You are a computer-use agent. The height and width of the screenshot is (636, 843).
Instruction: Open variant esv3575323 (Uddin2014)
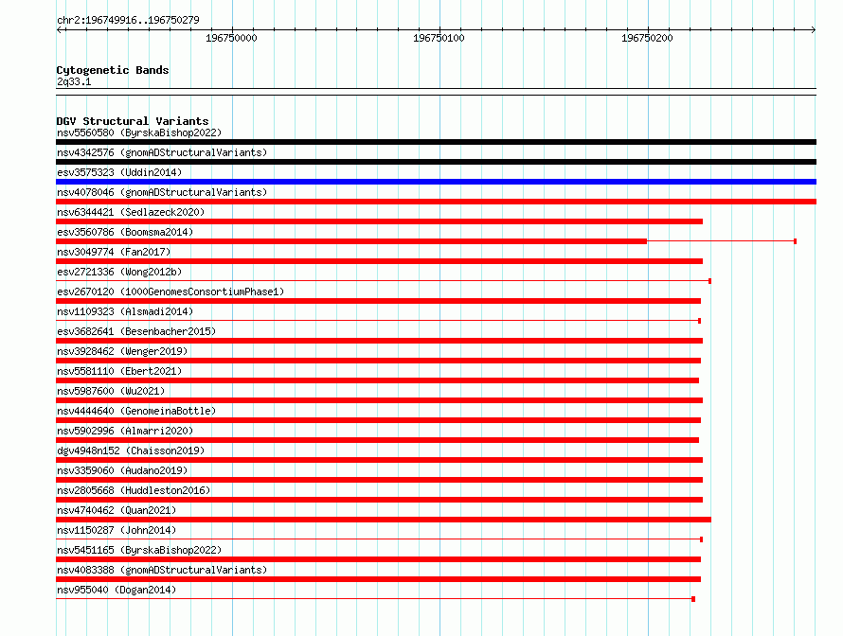pyautogui.click(x=119, y=172)
